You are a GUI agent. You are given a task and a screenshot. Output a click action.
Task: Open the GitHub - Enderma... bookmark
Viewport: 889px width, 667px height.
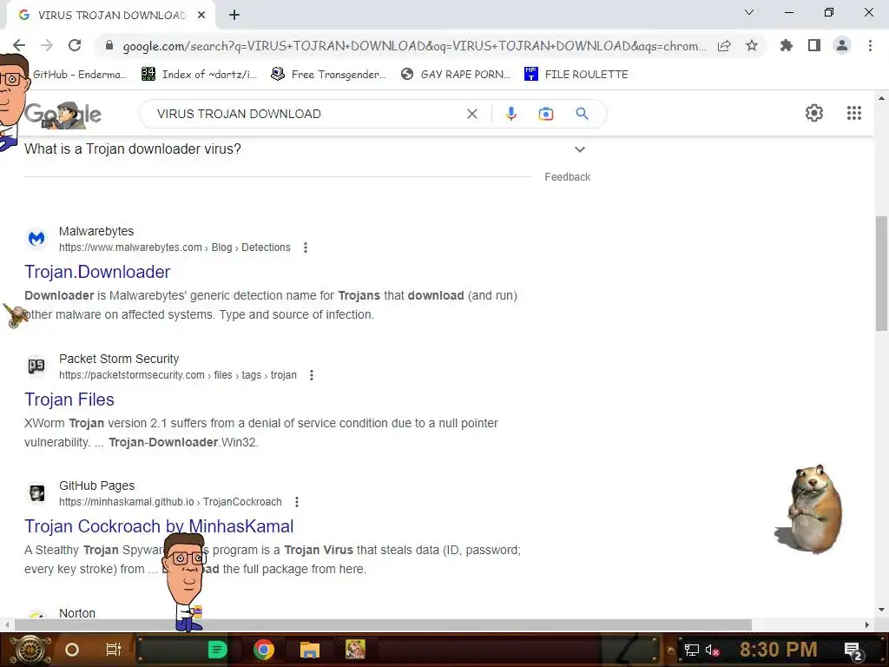pyautogui.click(x=79, y=75)
